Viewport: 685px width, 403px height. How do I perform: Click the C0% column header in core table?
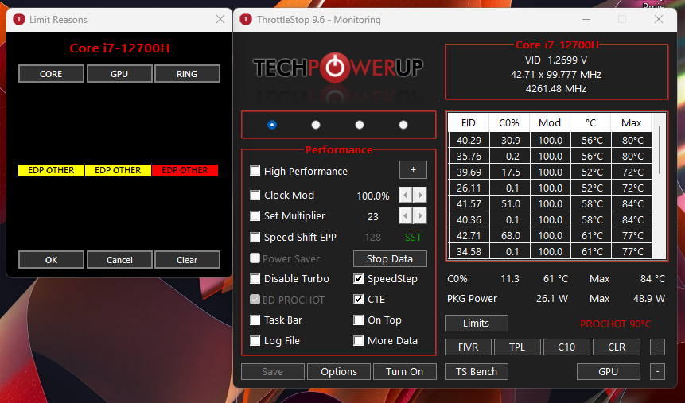(509, 122)
